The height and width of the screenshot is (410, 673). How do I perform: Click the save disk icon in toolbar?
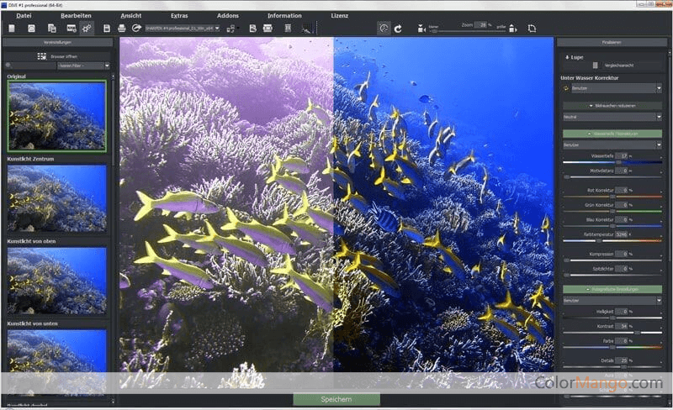pyautogui.click(x=109, y=28)
